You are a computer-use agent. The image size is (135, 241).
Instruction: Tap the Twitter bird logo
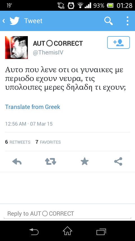[15, 21]
